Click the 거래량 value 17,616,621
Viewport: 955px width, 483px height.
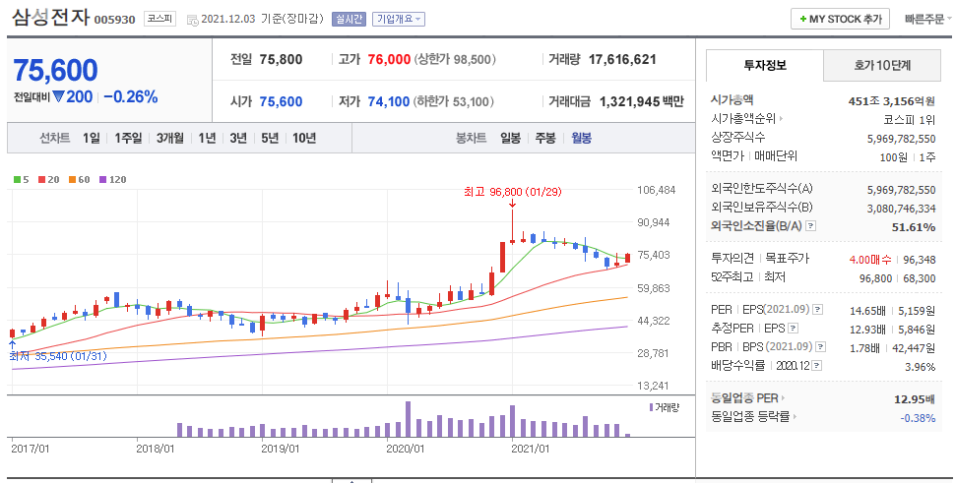622,60
